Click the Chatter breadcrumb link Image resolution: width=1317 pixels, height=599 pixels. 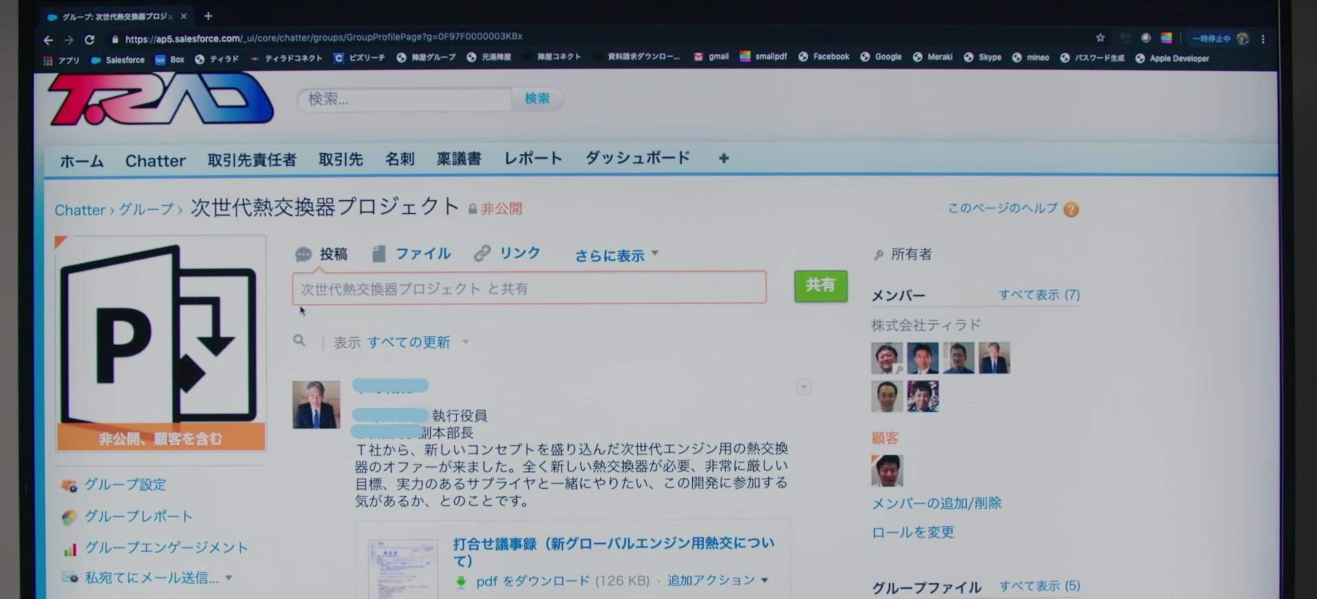[80, 210]
